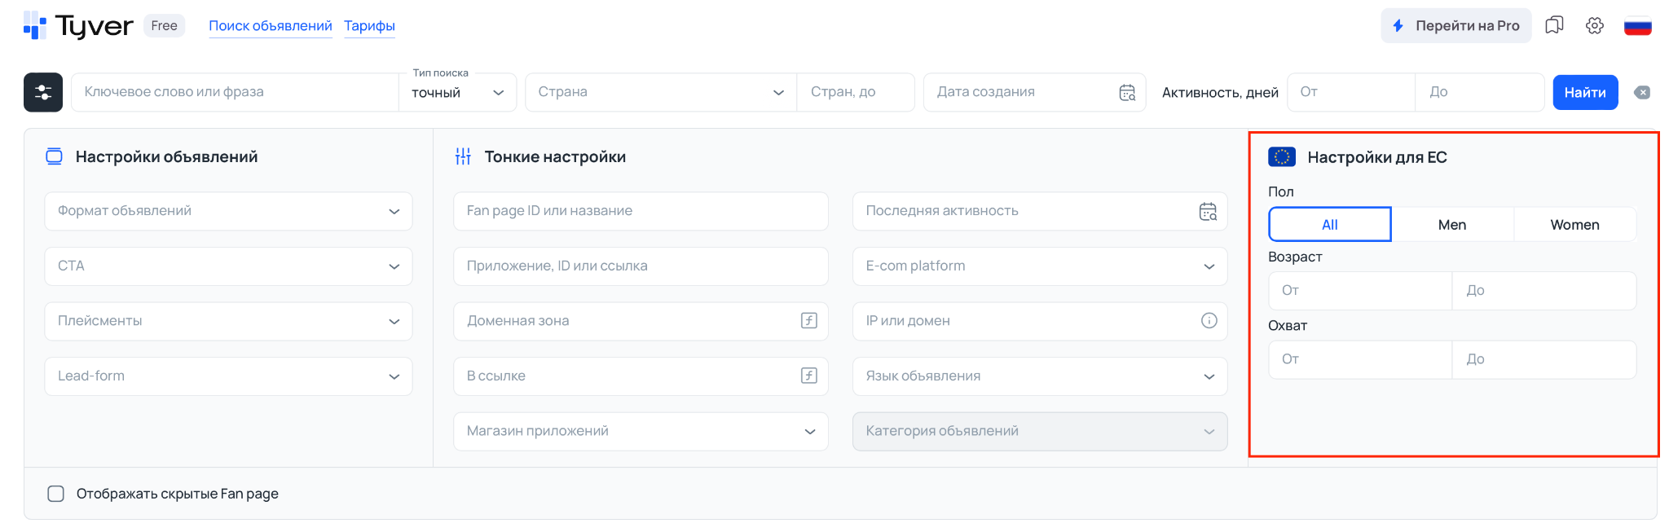
Task: Expand Плейсменты dropdown
Action: pyautogui.click(x=228, y=321)
